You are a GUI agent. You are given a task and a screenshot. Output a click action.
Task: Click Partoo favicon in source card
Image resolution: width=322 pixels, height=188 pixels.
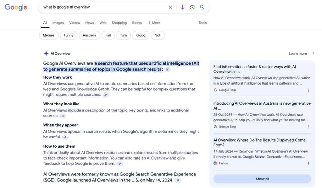point(215,163)
